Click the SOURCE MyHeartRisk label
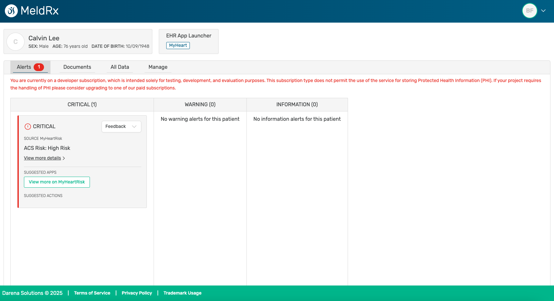The height and width of the screenshot is (301, 554). 43,139
